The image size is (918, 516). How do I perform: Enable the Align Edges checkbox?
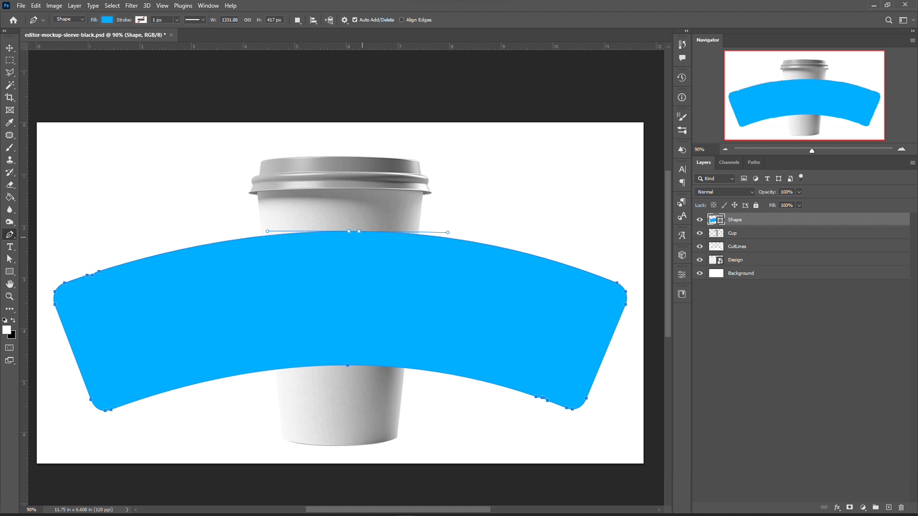[x=402, y=19]
